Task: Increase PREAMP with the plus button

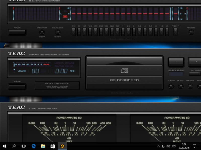Action: [x=175, y=30]
